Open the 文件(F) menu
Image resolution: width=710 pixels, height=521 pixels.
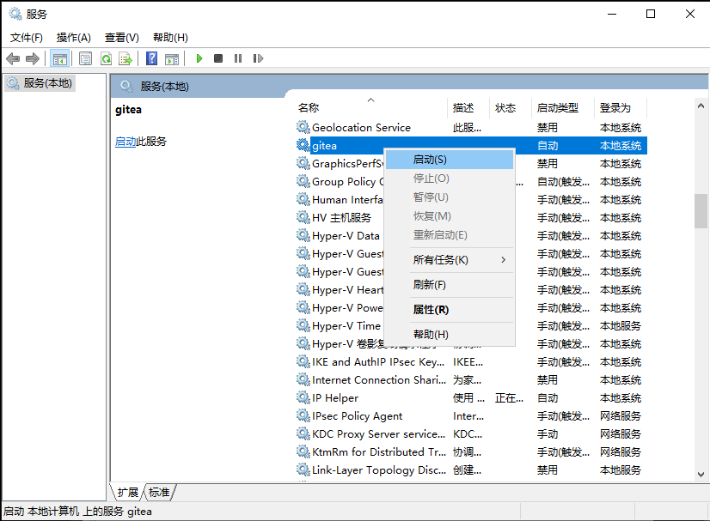27,38
